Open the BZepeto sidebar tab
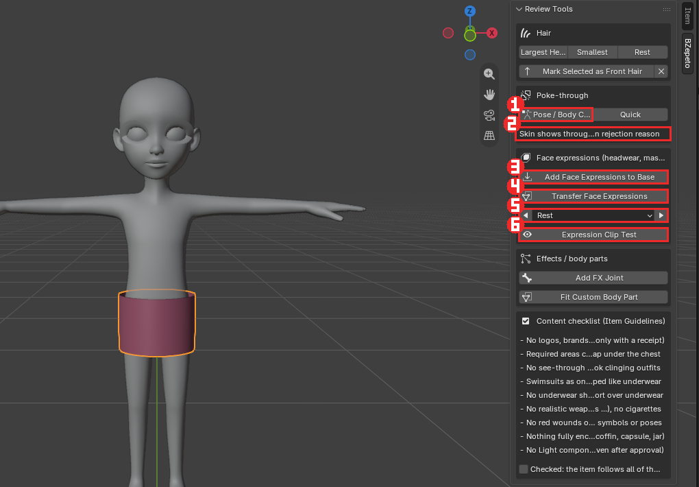The image size is (699, 487). [687, 54]
